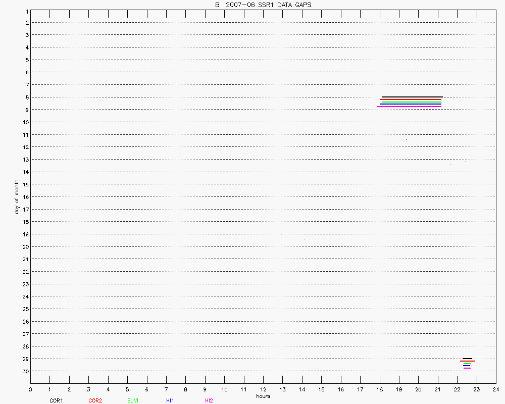The height and width of the screenshot is (404, 505).
Task: Select the red COR2 gap bar on day 8
Action: pos(411,99)
